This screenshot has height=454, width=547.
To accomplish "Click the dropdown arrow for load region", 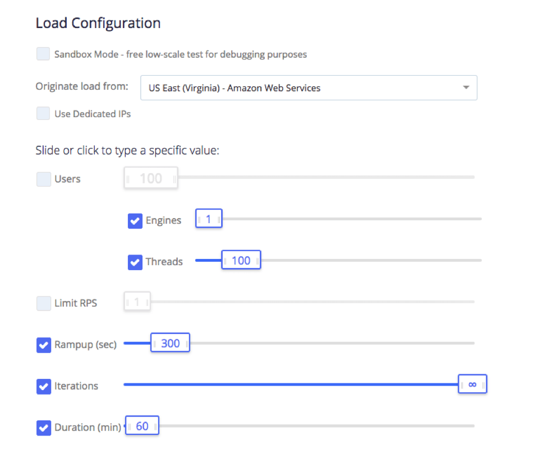I will [466, 87].
